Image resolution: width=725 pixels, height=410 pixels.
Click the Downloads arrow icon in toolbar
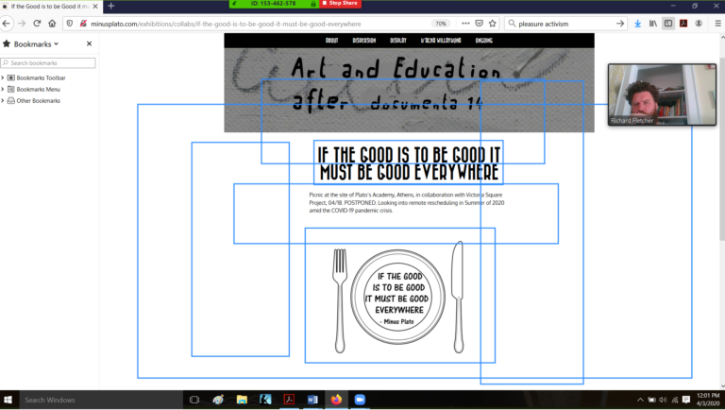(637, 23)
